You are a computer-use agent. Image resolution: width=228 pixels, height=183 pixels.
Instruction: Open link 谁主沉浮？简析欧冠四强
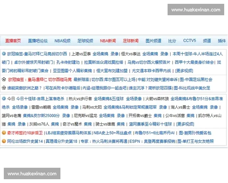coord(150,88)
